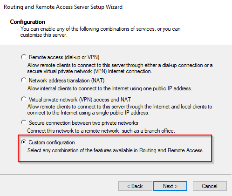
Task: Click the 'Allow remote clients... dial-up connection' description
Action: click(120, 68)
